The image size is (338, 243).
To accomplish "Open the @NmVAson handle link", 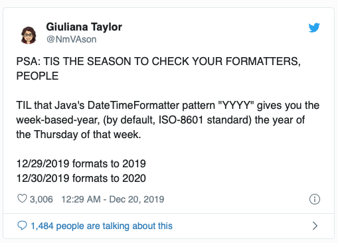I will click(x=72, y=39).
